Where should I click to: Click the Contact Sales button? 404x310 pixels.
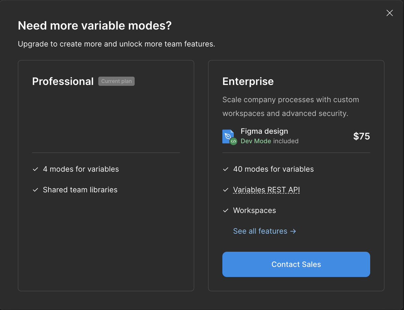[296, 264]
